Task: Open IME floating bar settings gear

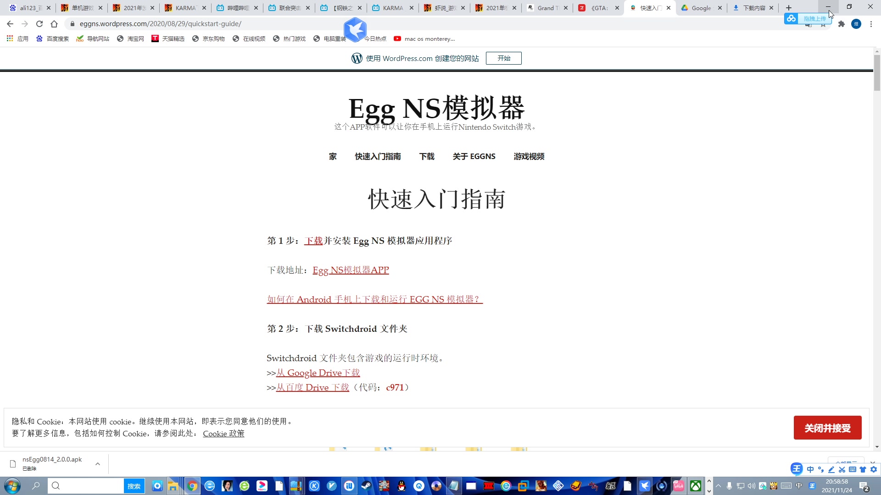Action: click(x=874, y=469)
